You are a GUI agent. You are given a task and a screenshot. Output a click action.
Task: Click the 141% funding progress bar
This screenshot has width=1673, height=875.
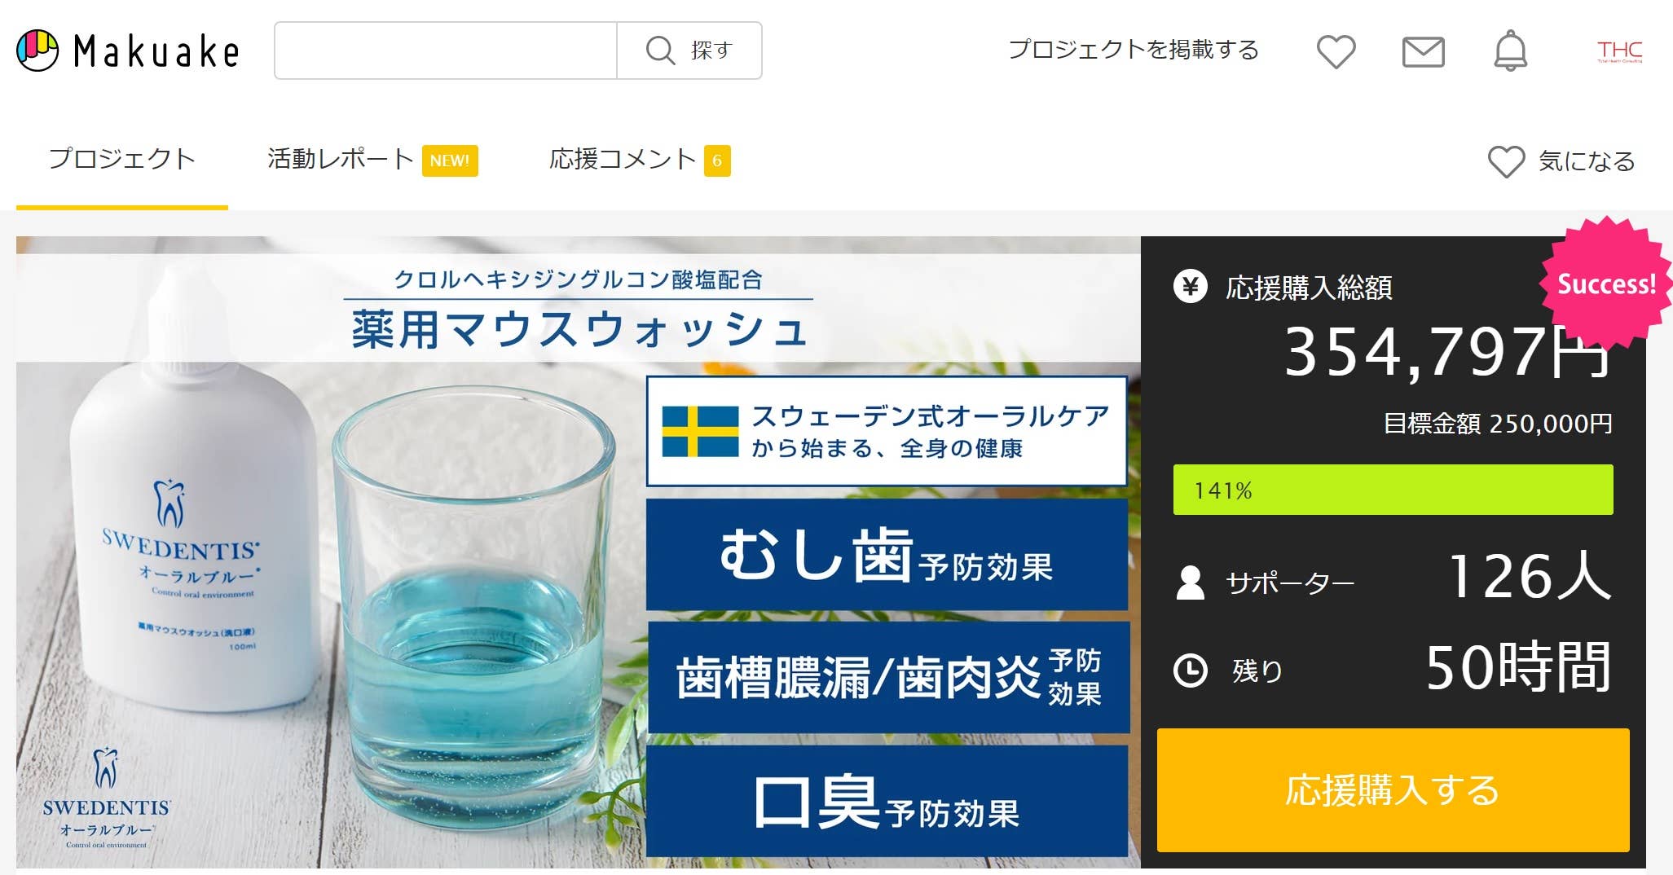[1393, 490]
